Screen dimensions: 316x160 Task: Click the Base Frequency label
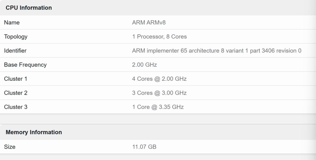point(25,65)
